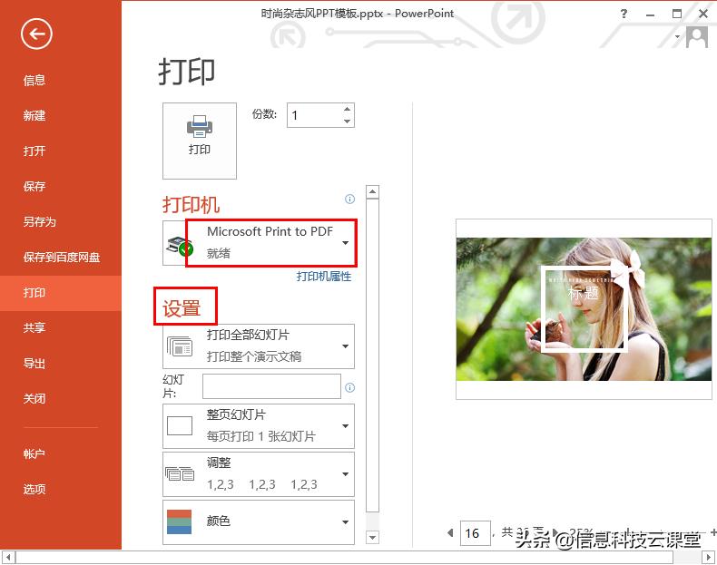Increase copies with the up spinner
The width and height of the screenshot is (717, 565).
click(347, 109)
